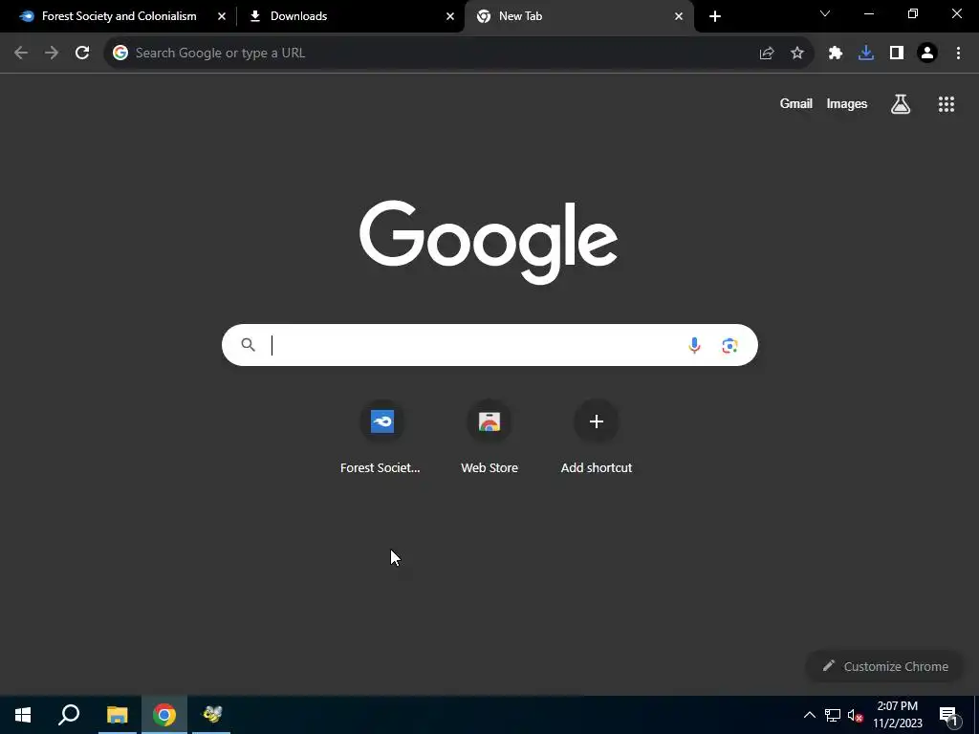Screen dimensions: 979x734
Task: Search by image with Google Lens
Action: pyautogui.click(x=729, y=345)
